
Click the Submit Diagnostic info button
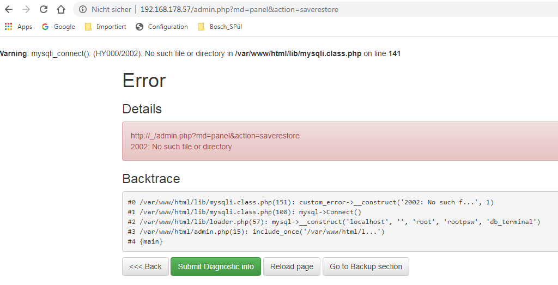(x=216, y=266)
